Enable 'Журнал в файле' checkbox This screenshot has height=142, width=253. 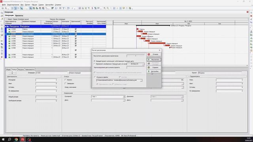pos(95,77)
